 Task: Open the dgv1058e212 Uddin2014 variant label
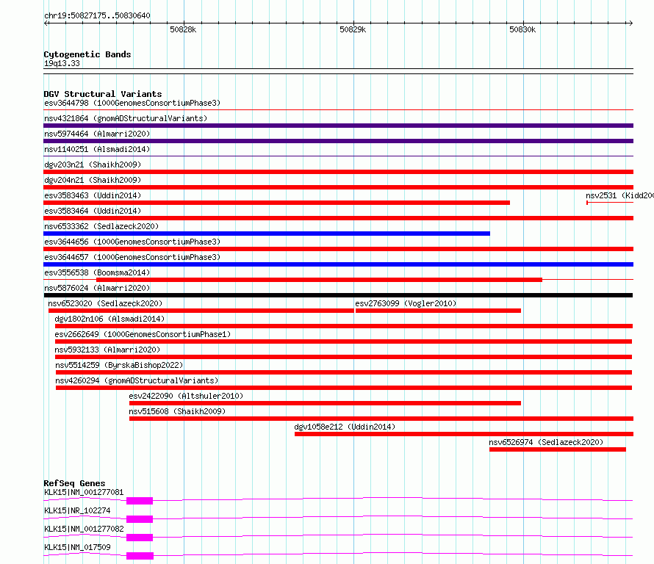coord(345,427)
